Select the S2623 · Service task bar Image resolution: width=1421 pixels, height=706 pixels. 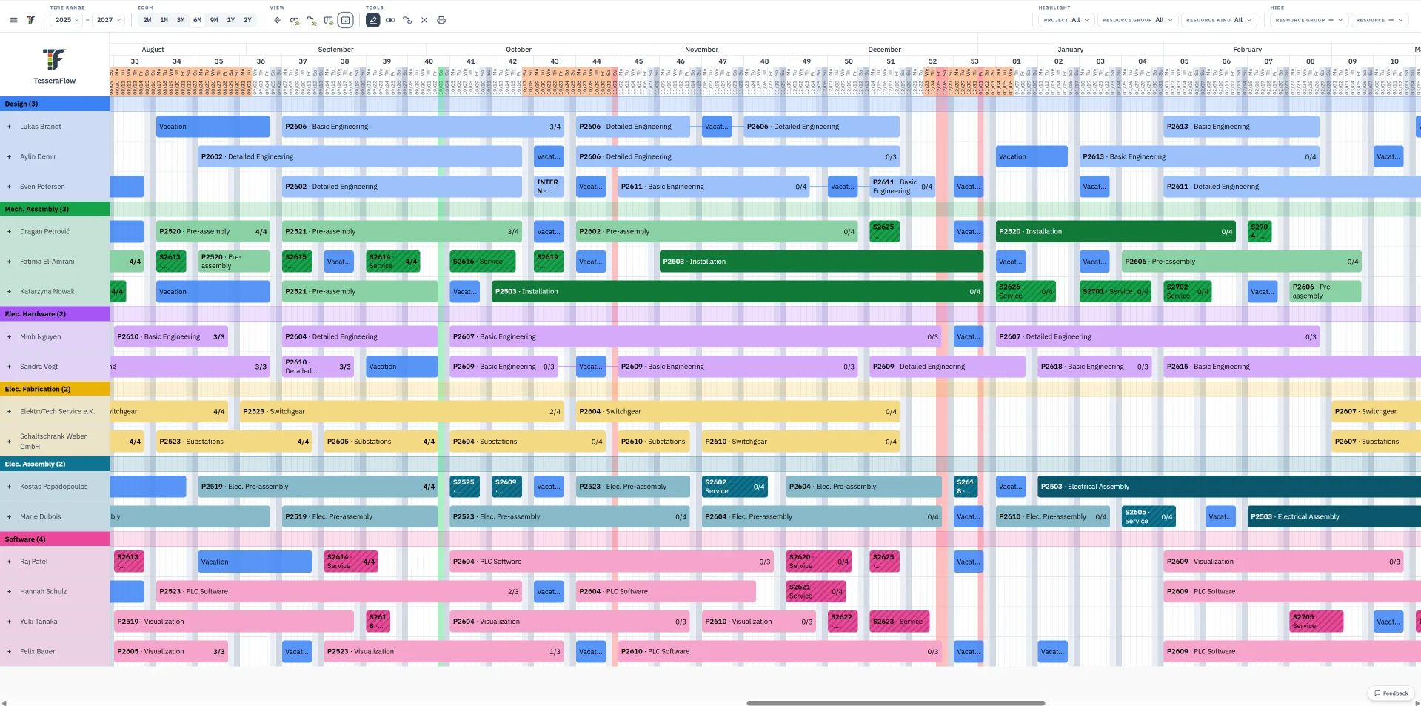(x=899, y=622)
